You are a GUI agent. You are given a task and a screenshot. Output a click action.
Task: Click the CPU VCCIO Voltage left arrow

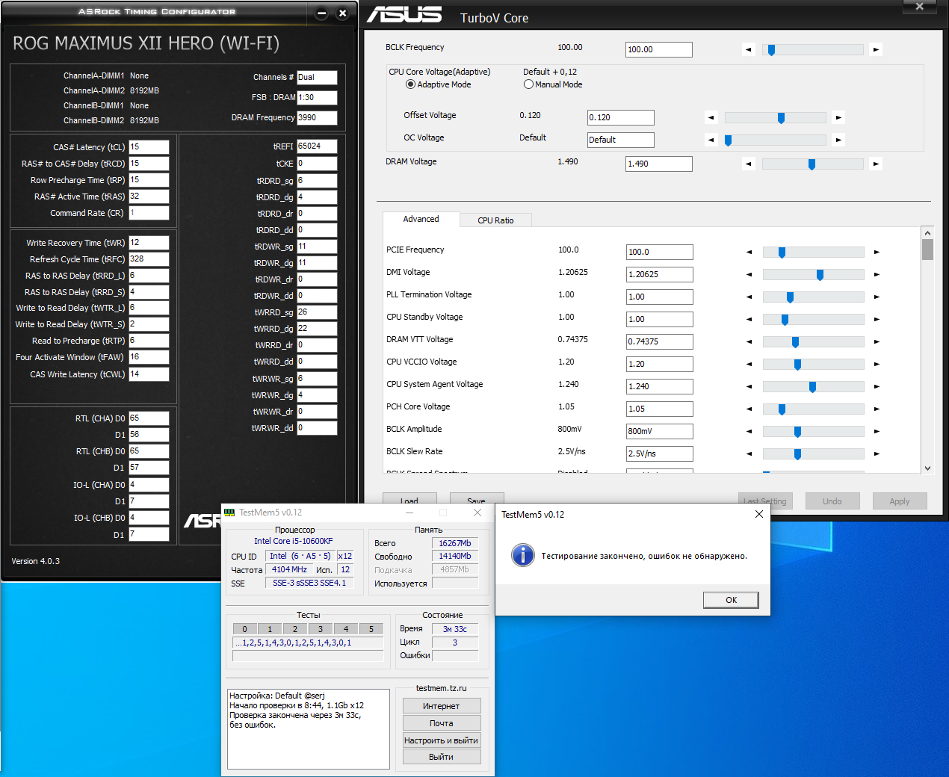coord(749,365)
